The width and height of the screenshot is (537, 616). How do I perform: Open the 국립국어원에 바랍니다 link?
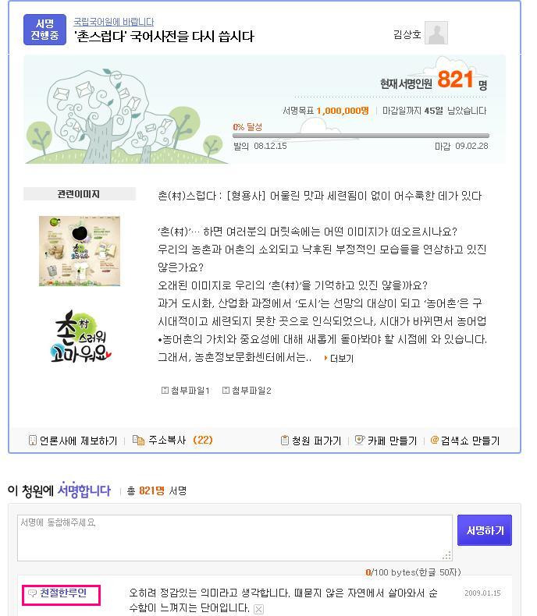click(114, 22)
